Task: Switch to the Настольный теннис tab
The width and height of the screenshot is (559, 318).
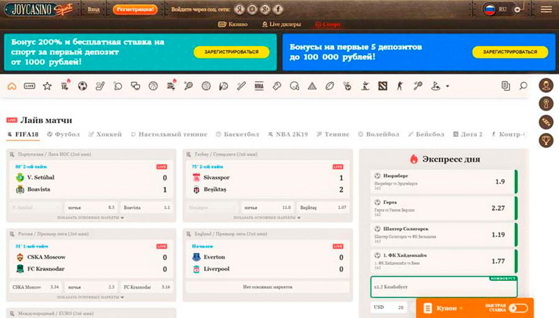Action: [x=169, y=134]
